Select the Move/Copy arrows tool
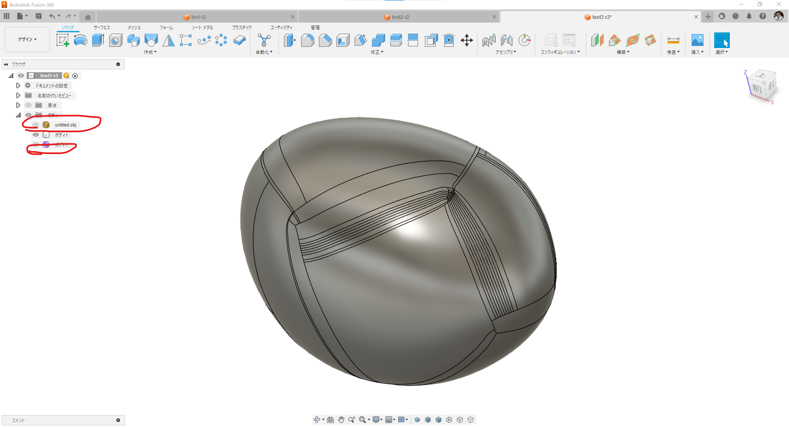The image size is (789, 427). click(x=467, y=40)
